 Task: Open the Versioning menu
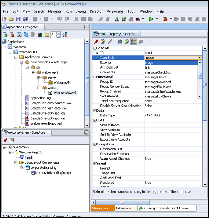(115, 11)
